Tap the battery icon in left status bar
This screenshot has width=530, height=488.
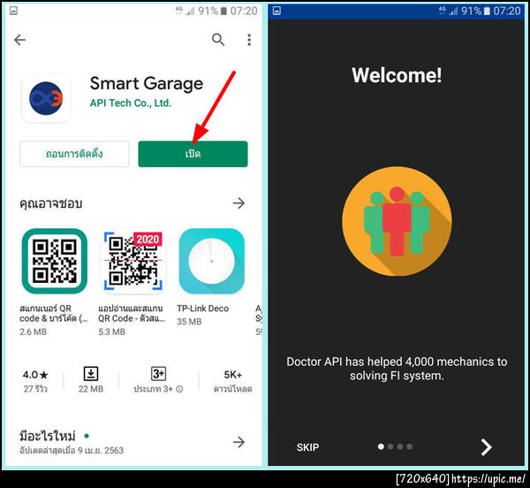click(223, 11)
